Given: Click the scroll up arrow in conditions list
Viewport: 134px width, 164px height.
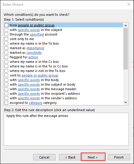Looking at the screenshot, I should point(125,26).
